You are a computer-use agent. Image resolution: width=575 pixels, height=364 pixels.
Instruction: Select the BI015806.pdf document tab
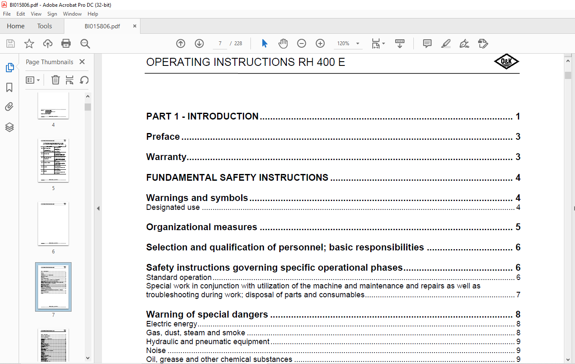click(x=102, y=26)
